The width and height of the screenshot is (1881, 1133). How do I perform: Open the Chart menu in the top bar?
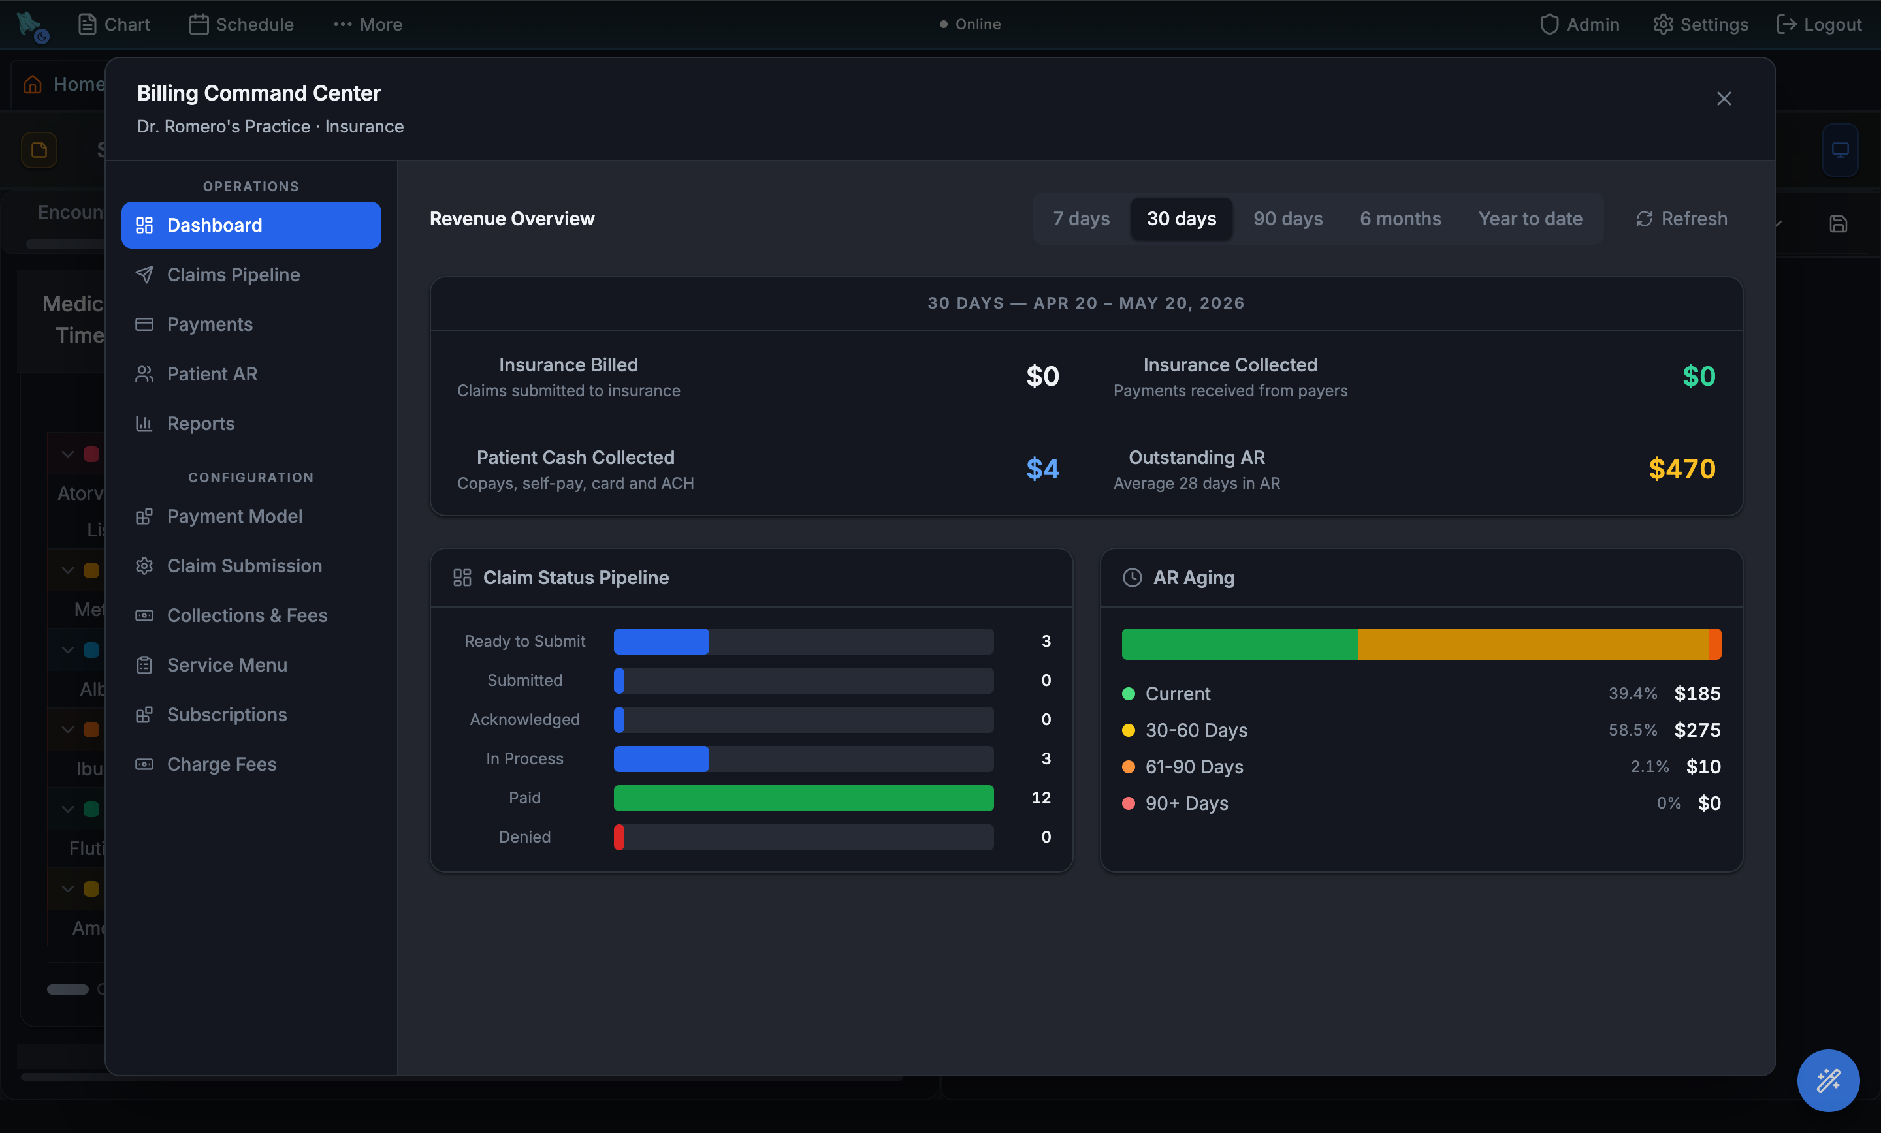click(114, 24)
